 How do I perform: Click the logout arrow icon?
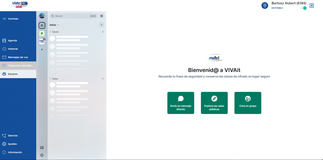click(x=312, y=6)
